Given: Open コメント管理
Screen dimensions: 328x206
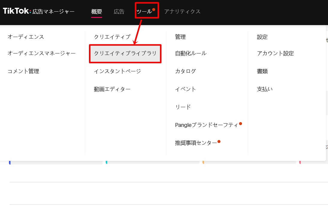Looking at the screenshot, I should pos(23,71).
